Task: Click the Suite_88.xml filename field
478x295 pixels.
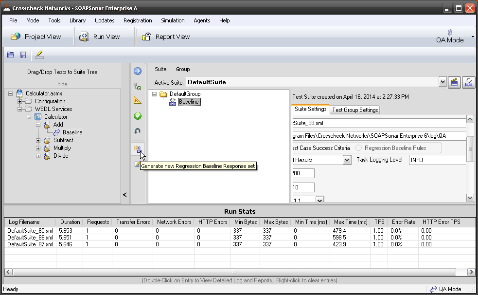Action: tap(379, 123)
